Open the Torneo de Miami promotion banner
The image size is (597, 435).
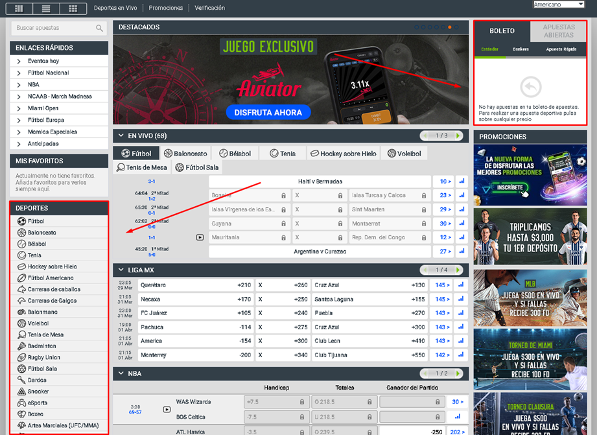click(530, 359)
